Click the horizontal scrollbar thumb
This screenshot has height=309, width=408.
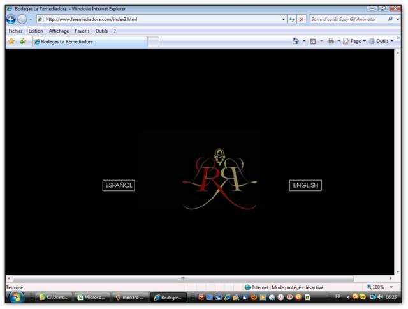183,278
